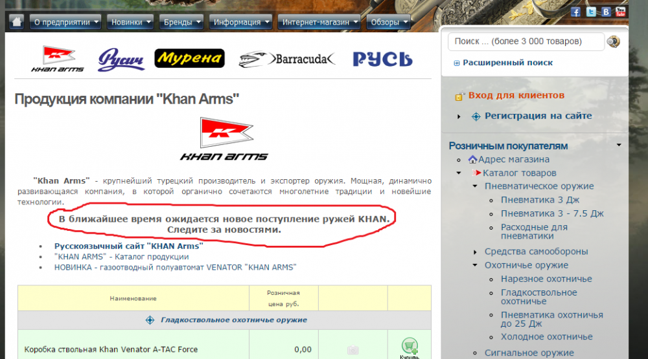Expand 'Средства самообороны' tree node
This screenshot has height=359, width=648.
[476, 252]
